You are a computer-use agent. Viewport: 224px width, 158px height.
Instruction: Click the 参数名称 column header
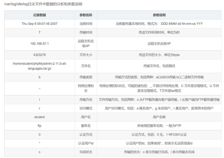point(86,15)
